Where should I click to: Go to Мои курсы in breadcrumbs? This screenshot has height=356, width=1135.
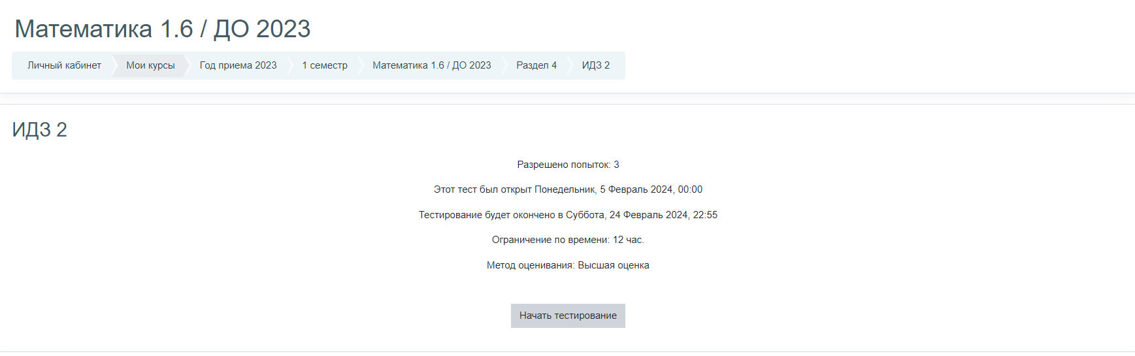coord(150,65)
